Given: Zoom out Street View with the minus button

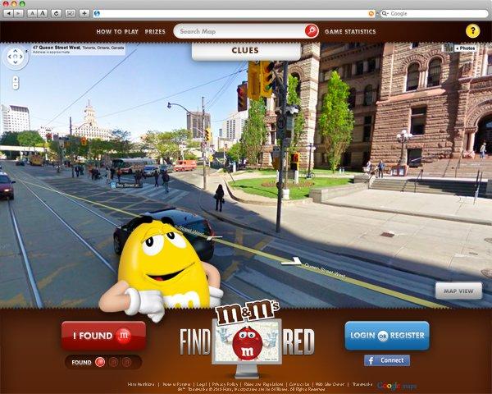Looking at the screenshot, I should pyautogui.click(x=16, y=85).
